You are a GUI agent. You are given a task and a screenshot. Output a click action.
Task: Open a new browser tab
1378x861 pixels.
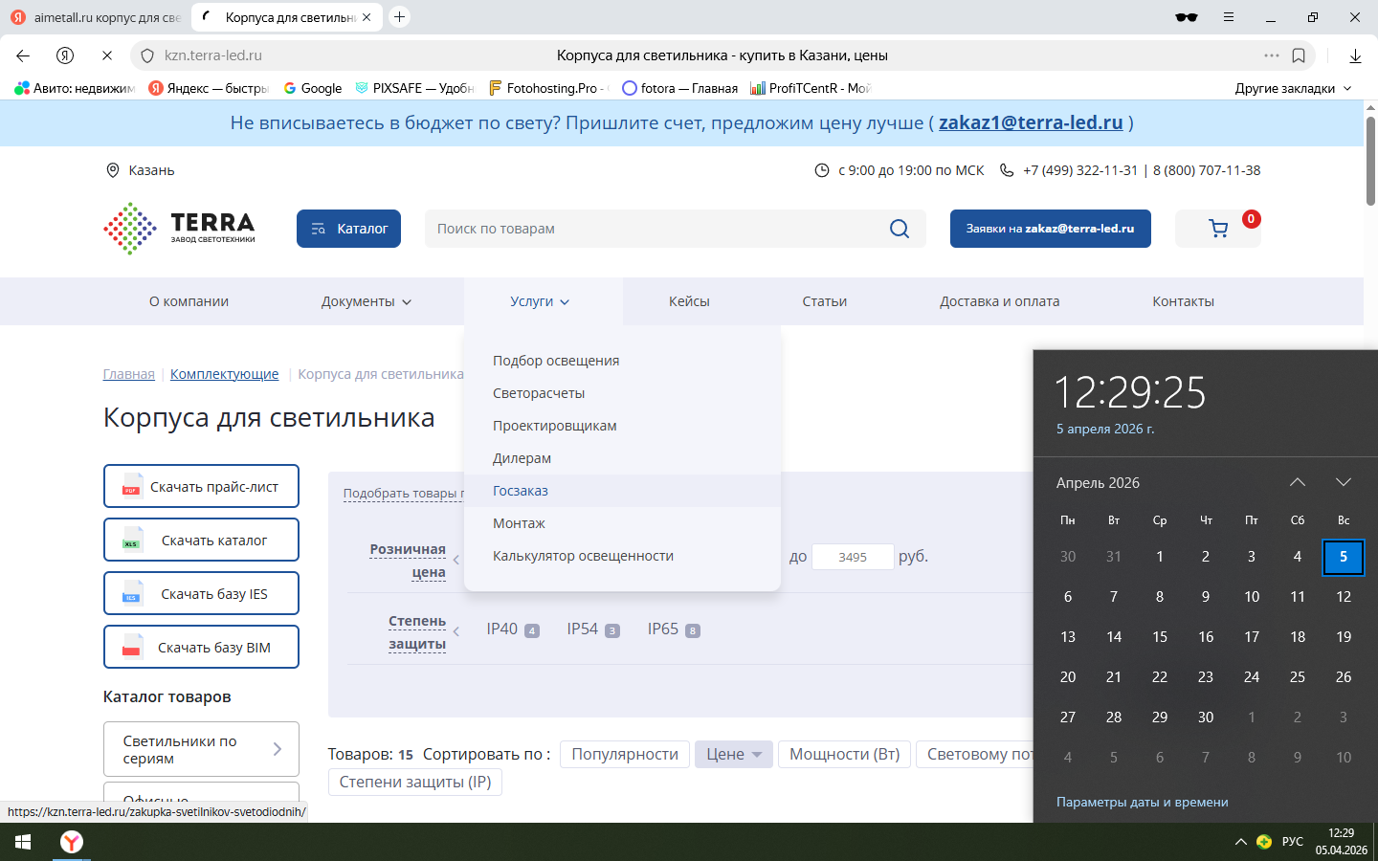(400, 17)
